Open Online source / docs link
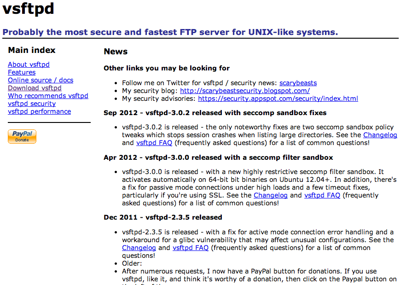The height and width of the screenshot is (285, 401). [x=41, y=80]
